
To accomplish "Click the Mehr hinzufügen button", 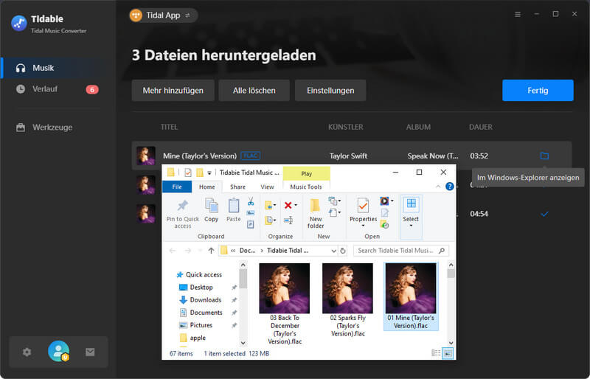I will (173, 91).
